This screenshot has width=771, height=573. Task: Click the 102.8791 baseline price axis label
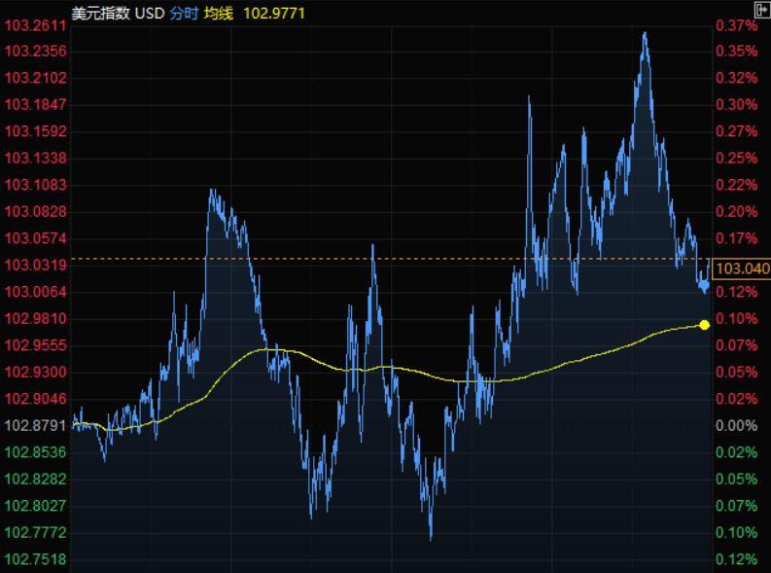[x=35, y=425]
